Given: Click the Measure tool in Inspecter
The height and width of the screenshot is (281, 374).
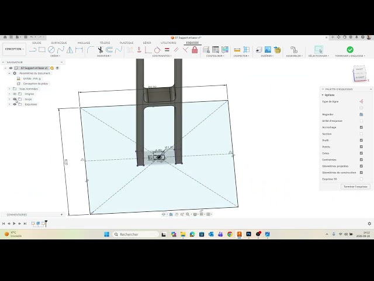Looking at the screenshot, I should (x=237, y=50).
